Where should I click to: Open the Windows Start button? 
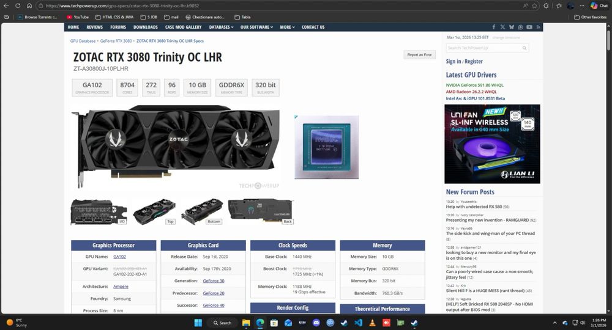[198, 323]
